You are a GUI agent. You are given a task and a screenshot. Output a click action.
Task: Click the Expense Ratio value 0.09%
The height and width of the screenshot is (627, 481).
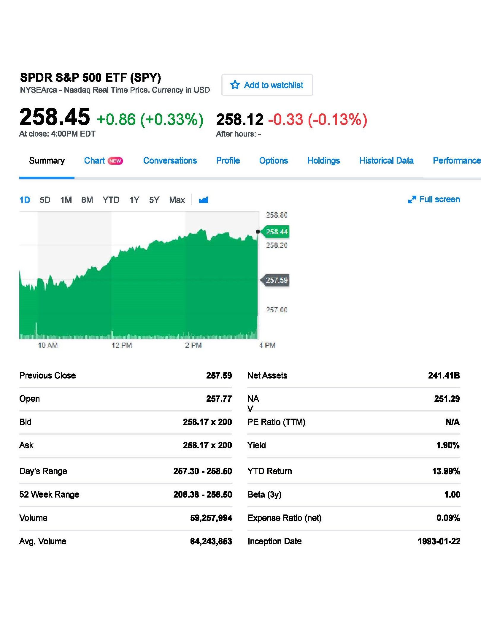[x=448, y=518]
